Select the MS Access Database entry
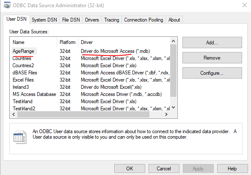 [x=34, y=94]
